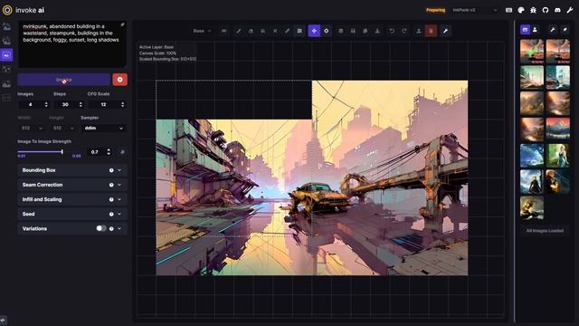Open the Sampler dropdown showing ddim
This screenshot has width=579, height=326.
coord(103,129)
